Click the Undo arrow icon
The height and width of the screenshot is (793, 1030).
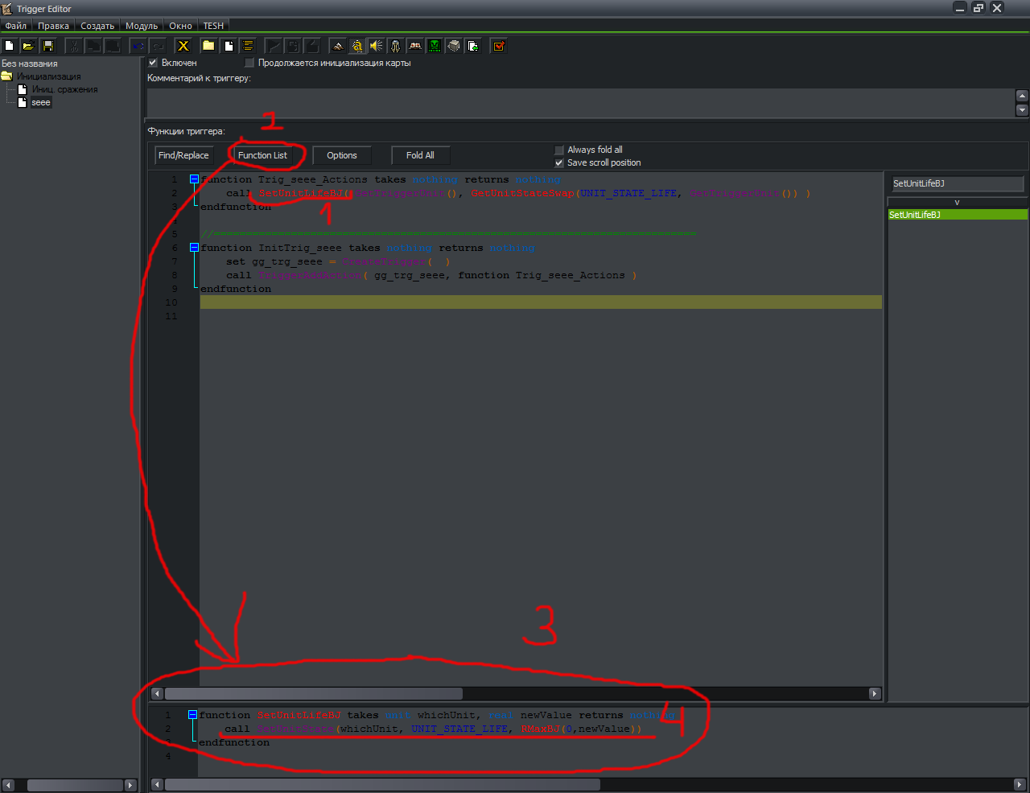pyautogui.click(x=138, y=46)
